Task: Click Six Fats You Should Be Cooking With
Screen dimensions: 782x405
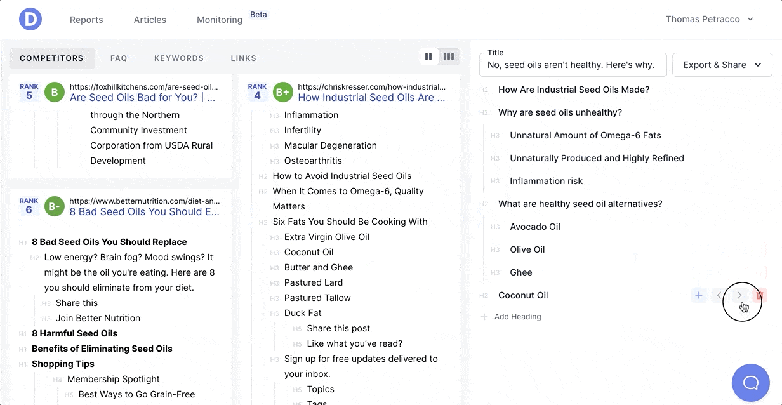Action: pos(350,222)
